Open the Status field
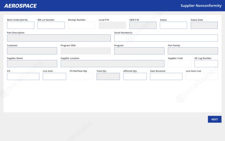 point(173,25)
